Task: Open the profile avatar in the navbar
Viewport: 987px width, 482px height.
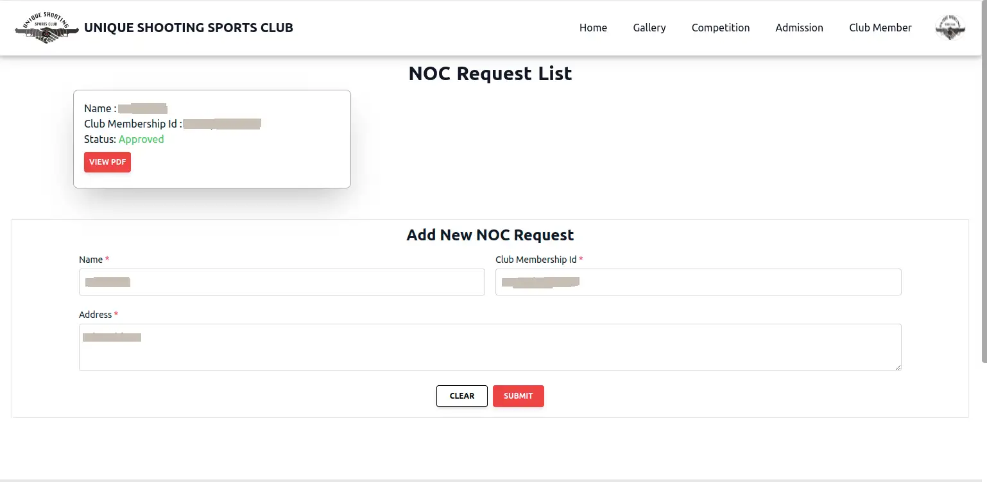Action: point(950,28)
